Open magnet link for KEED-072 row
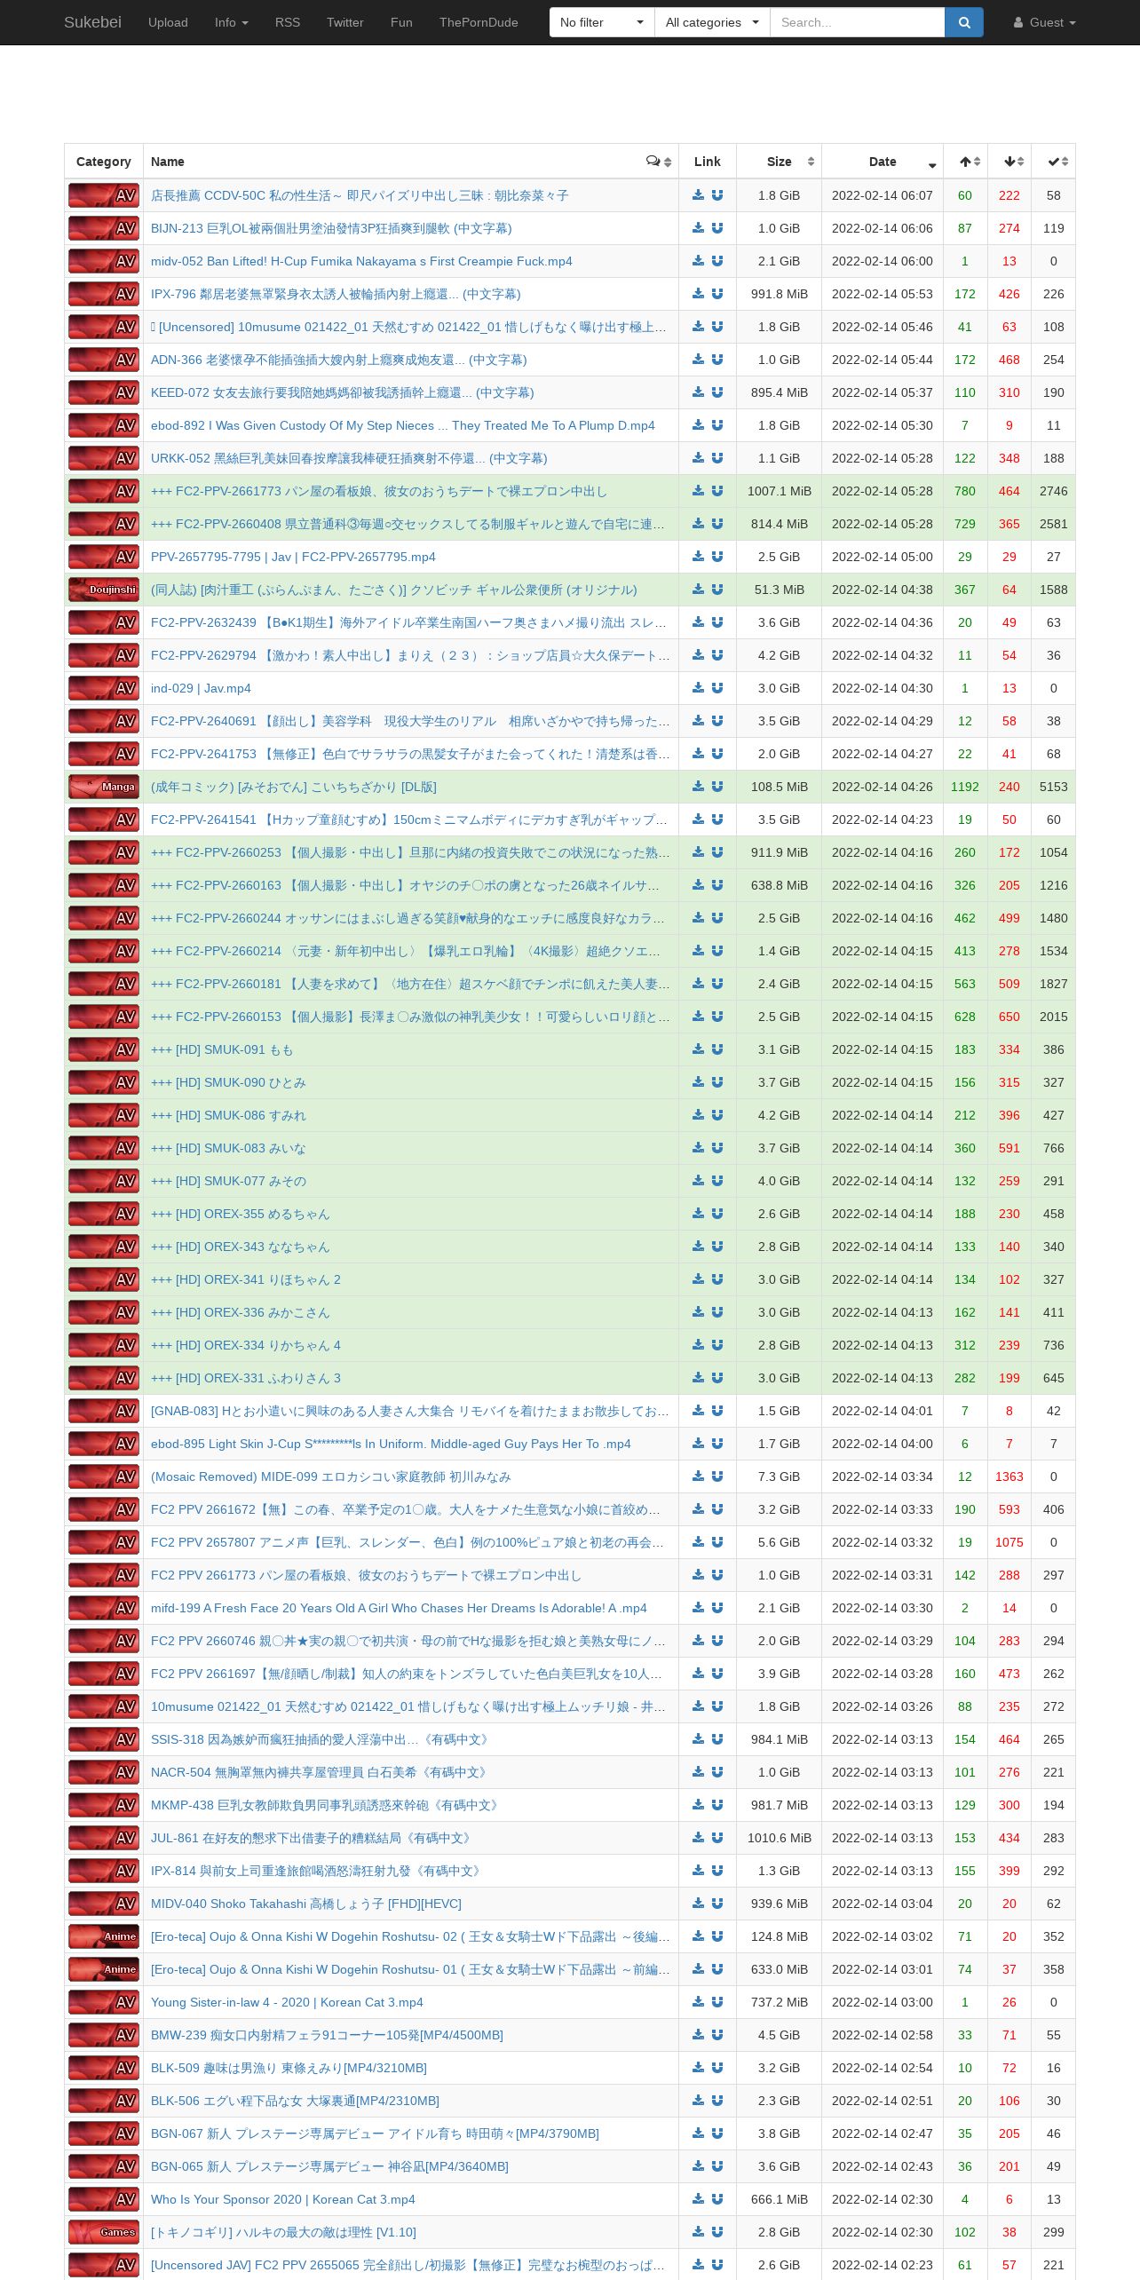 pos(717,392)
